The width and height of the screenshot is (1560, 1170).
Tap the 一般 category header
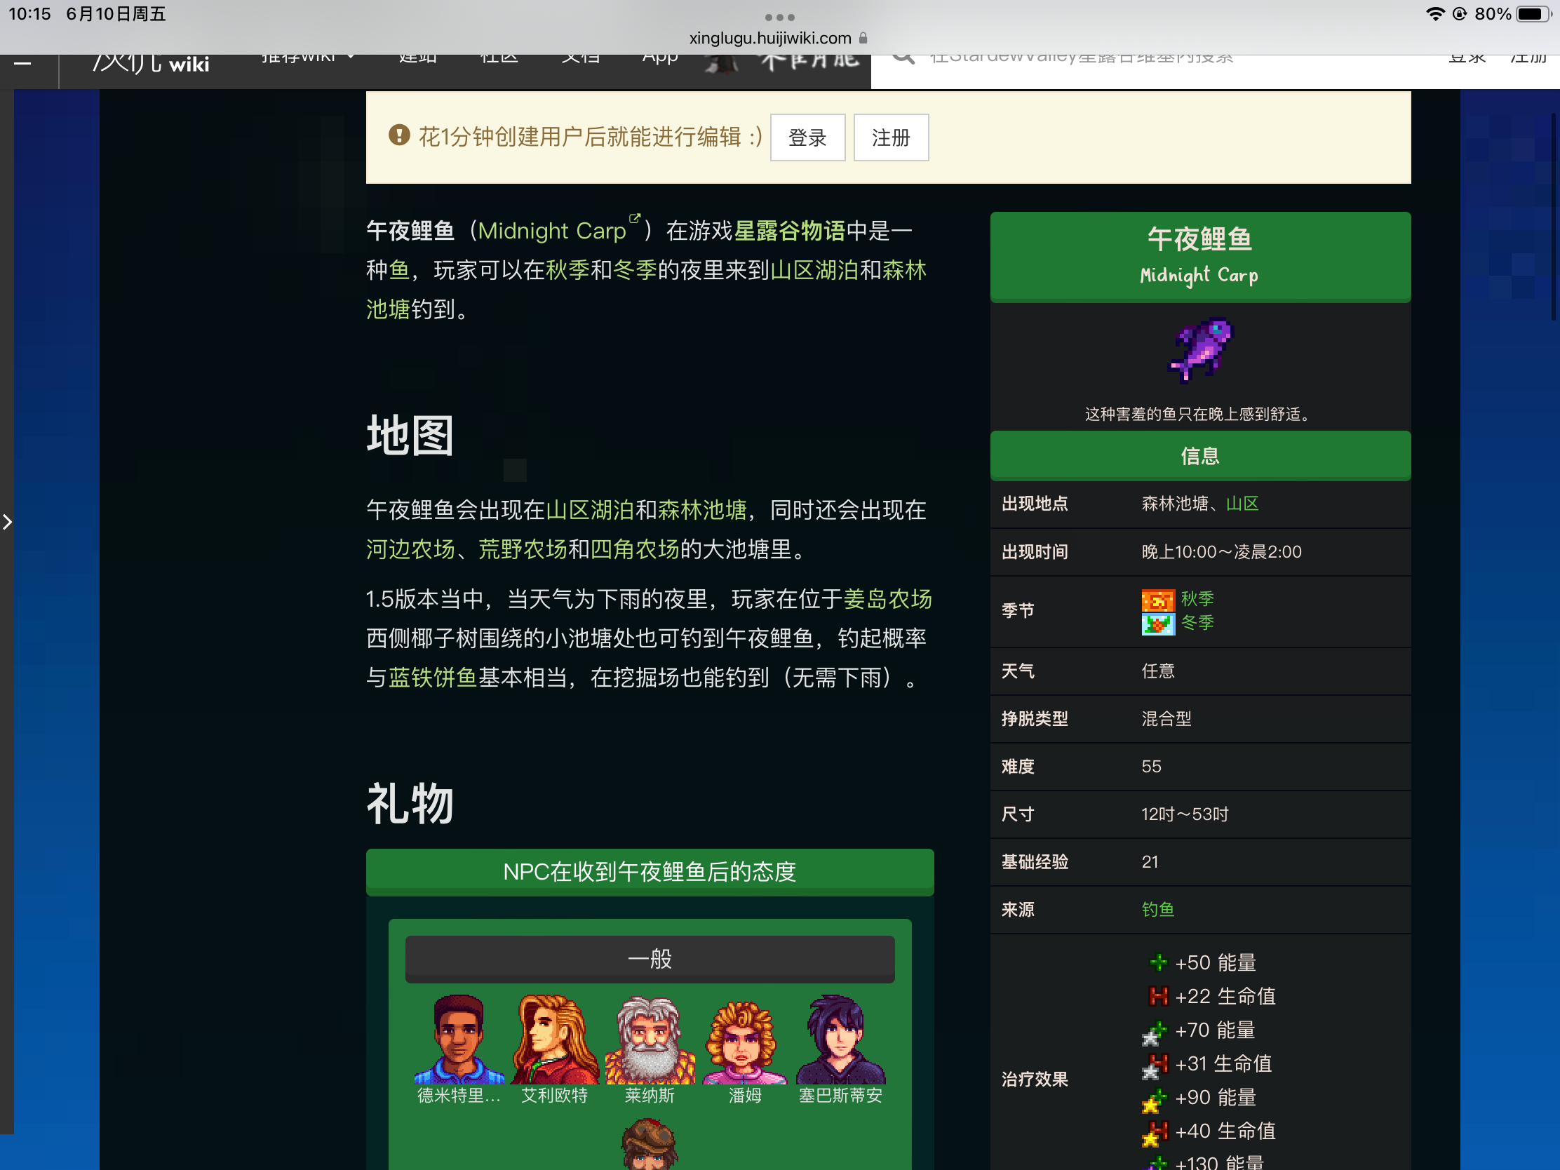650,958
